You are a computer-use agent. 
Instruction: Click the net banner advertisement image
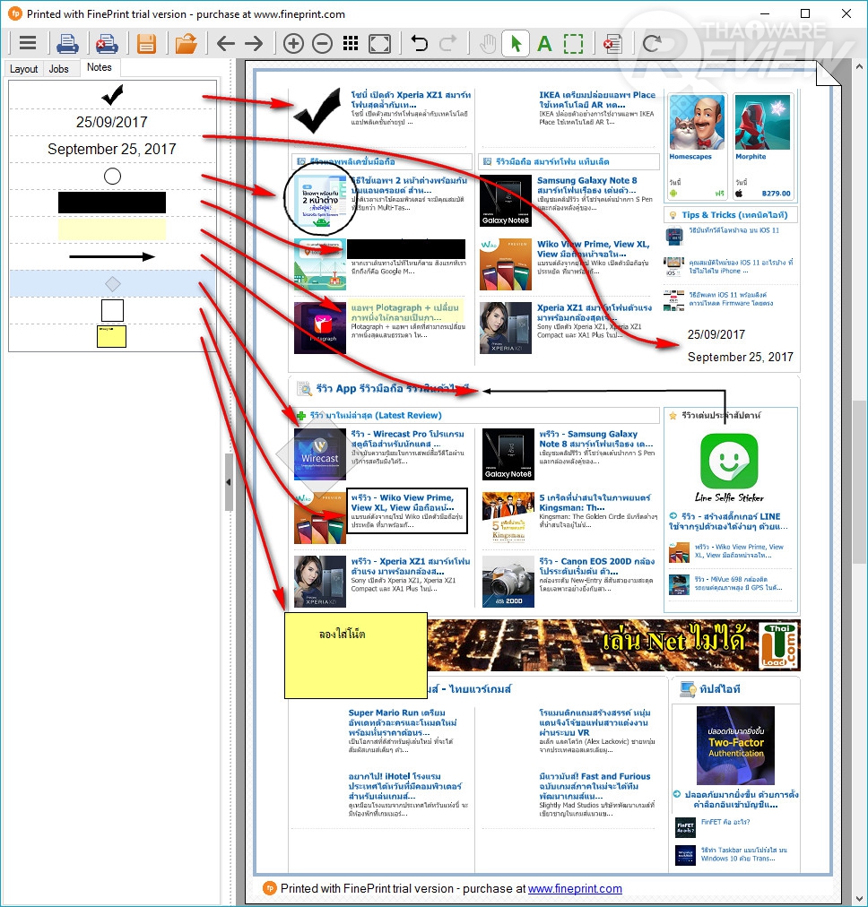[613, 645]
